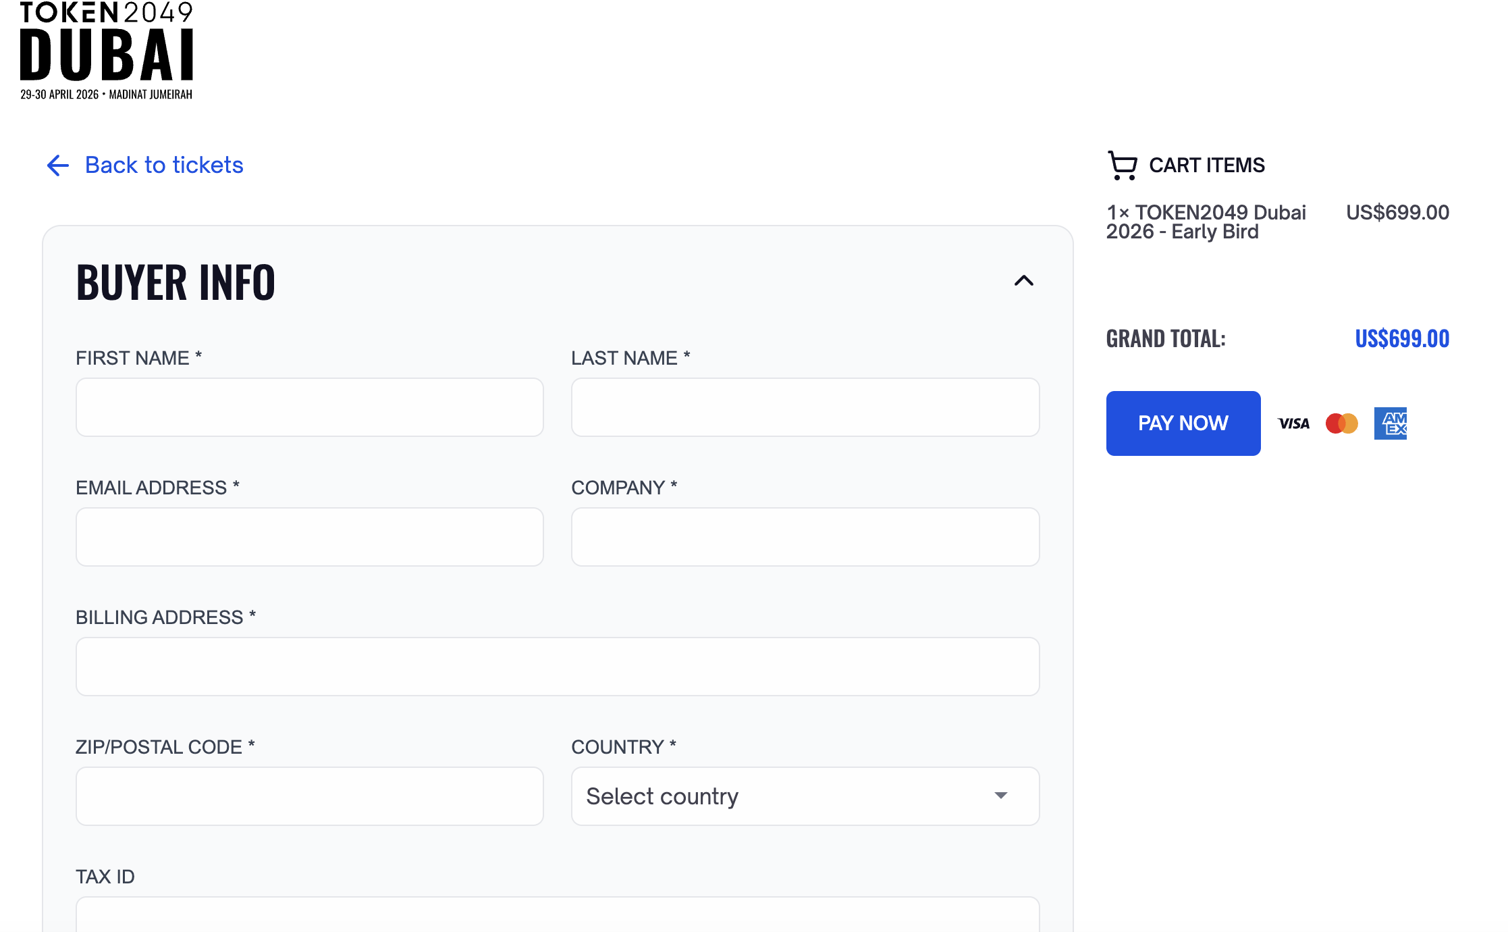Click the back arrow icon

(58, 165)
